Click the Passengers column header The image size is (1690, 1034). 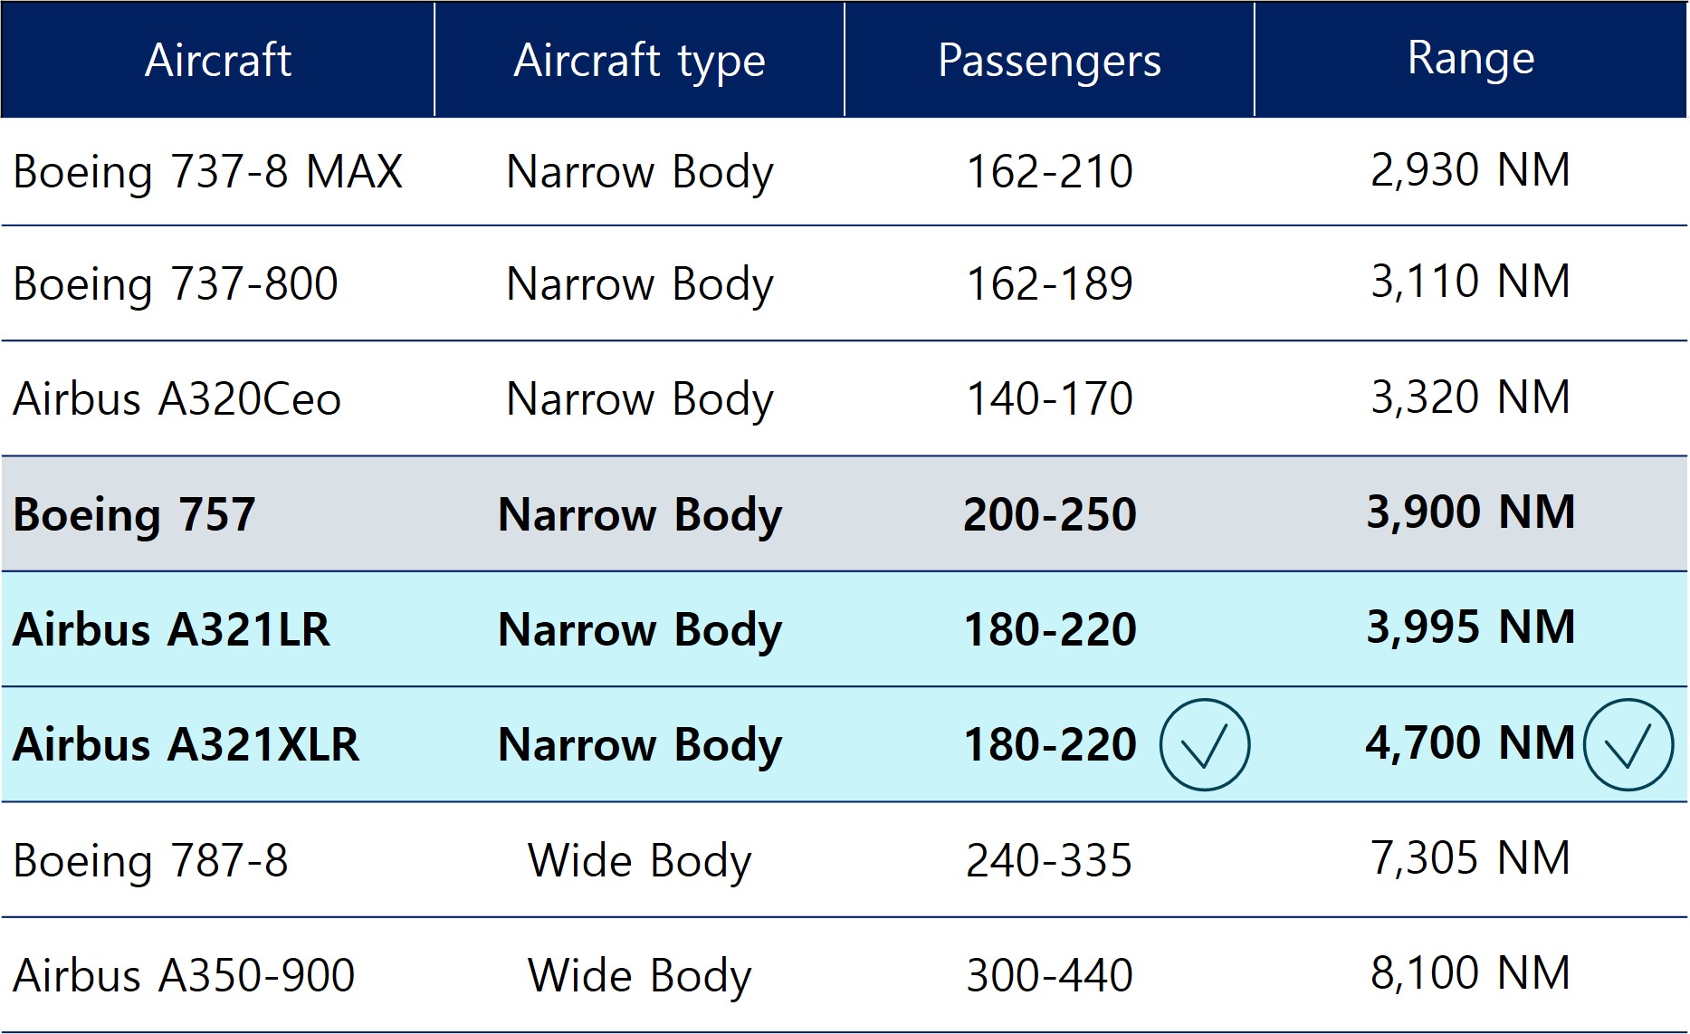(x=1049, y=60)
